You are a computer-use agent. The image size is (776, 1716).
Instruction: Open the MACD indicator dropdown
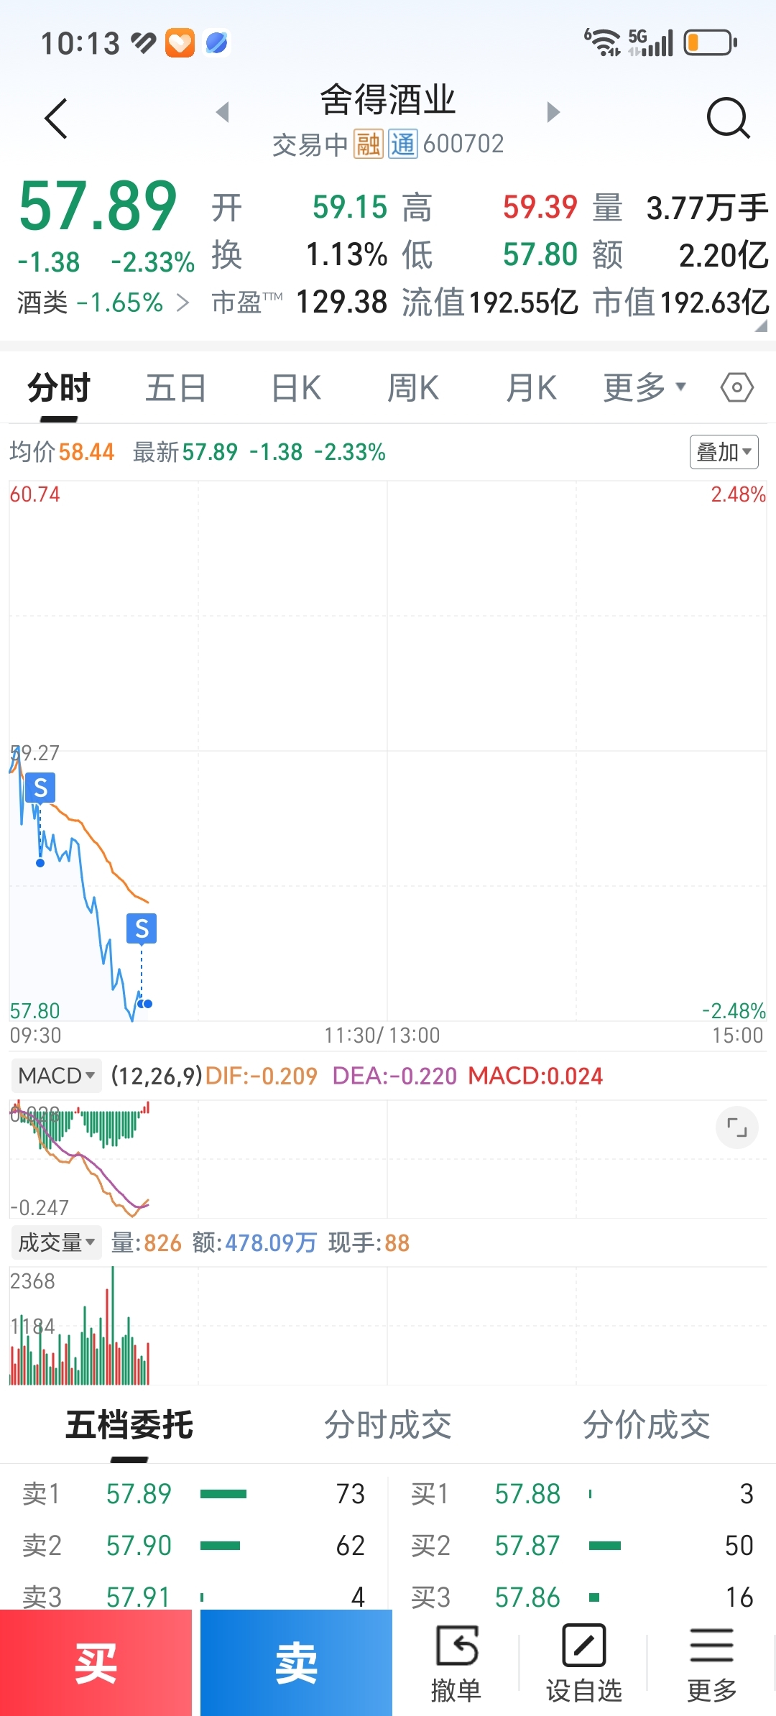56,1076
